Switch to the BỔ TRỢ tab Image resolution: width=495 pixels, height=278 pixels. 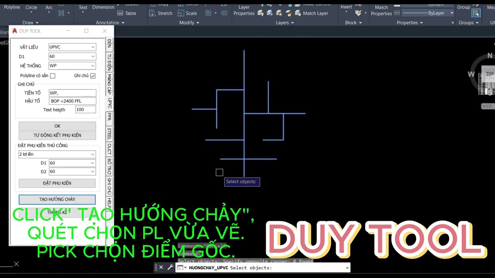pos(109,166)
